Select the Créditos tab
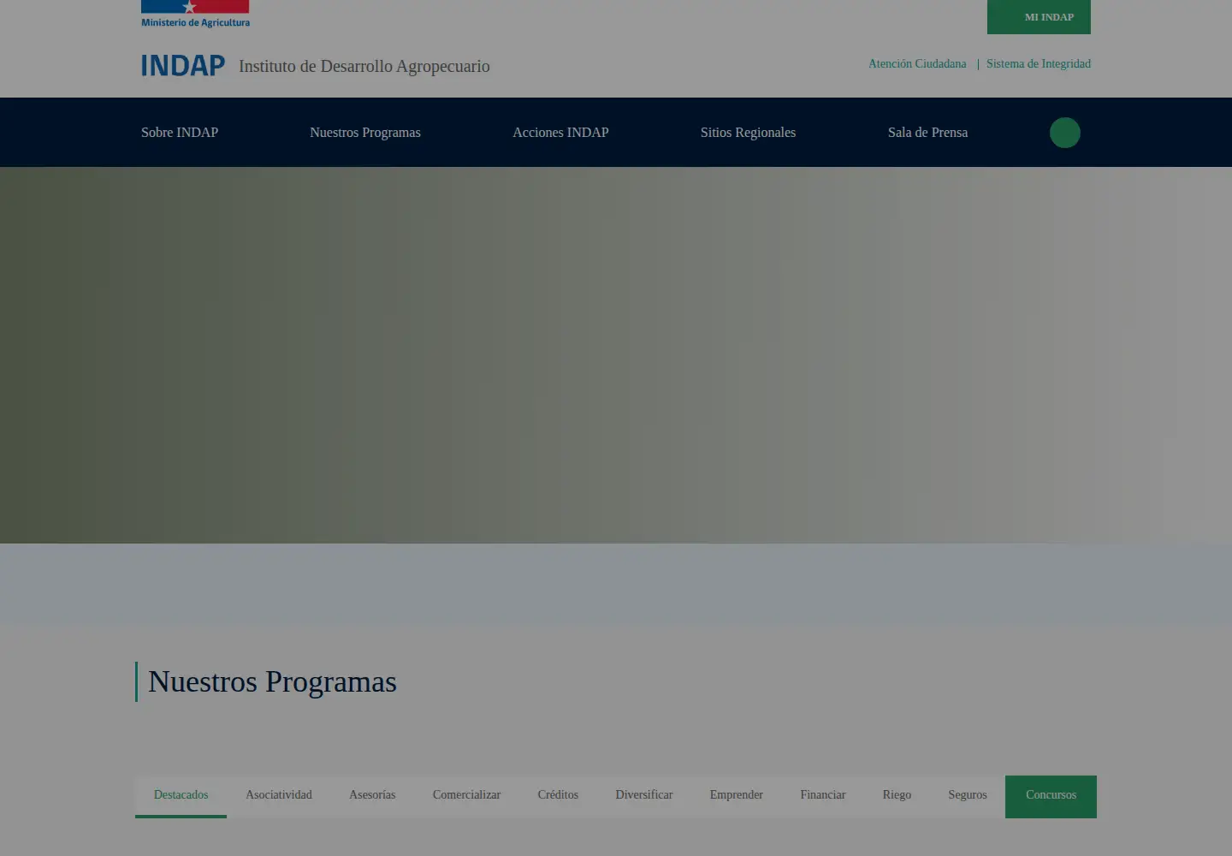Screen dimensions: 1232x856 point(558,796)
